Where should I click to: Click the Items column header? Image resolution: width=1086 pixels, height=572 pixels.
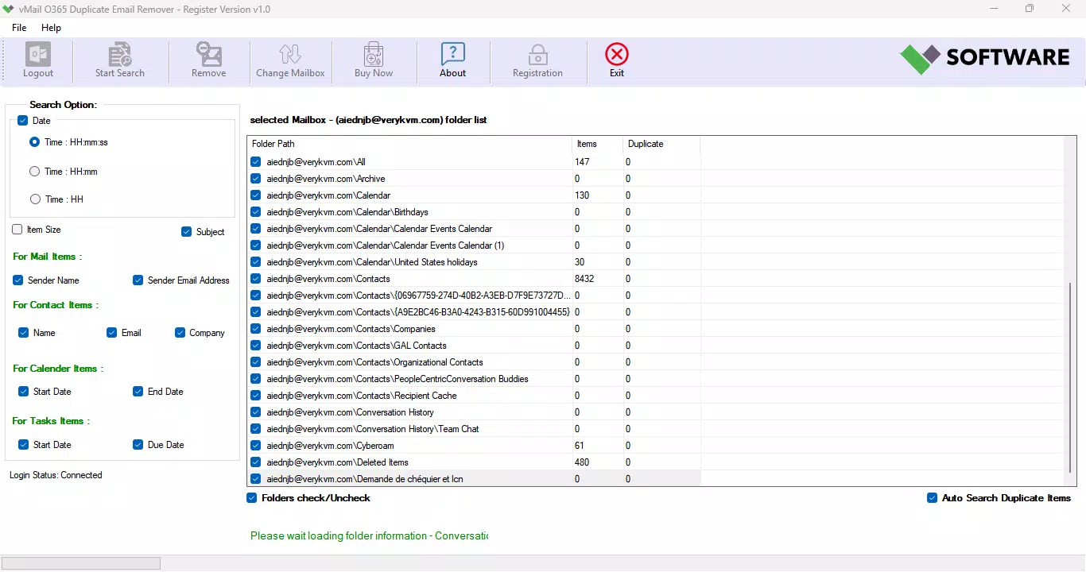(x=597, y=144)
